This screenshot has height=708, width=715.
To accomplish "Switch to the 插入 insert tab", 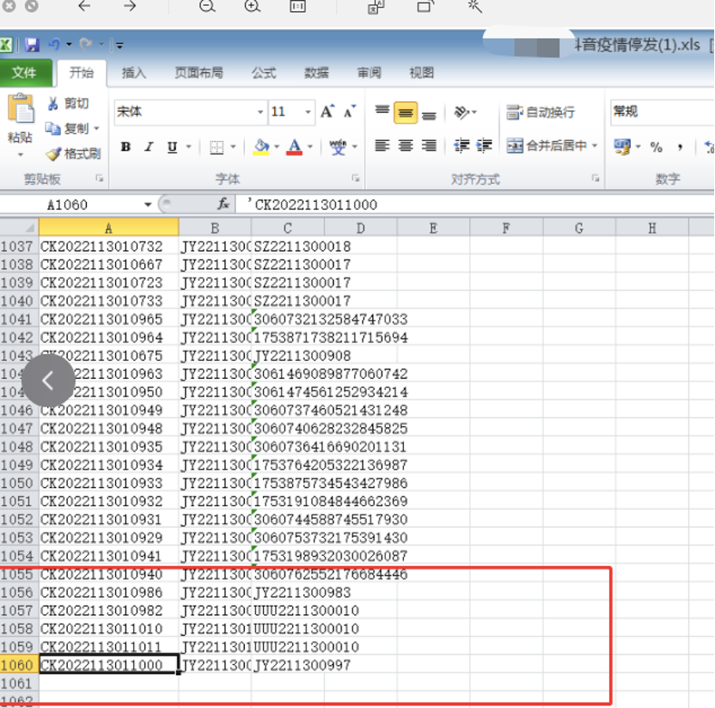I will click(x=133, y=72).
